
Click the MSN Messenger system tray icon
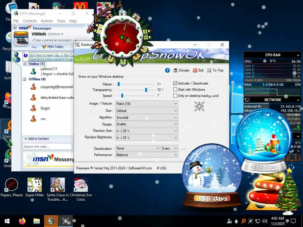(229, 221)
